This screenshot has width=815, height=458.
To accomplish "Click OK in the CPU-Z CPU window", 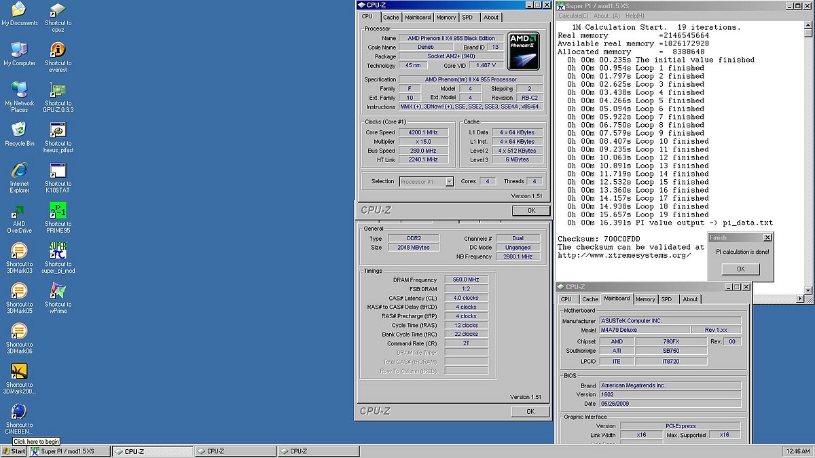I will (x=531, y=211).
